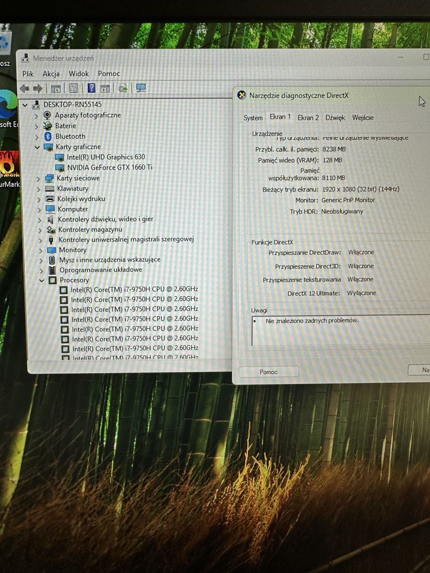The width and height of the screenshot is (430, 573).
Task: Open the Dźwięk tab
Action: coord(335,117)
